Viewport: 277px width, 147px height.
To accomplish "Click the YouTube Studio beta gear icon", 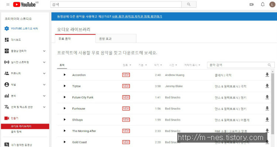I will 7,28.
